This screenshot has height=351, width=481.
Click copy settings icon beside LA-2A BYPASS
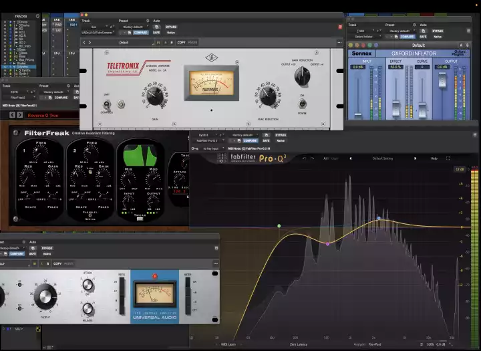click(x=157, y=27)
